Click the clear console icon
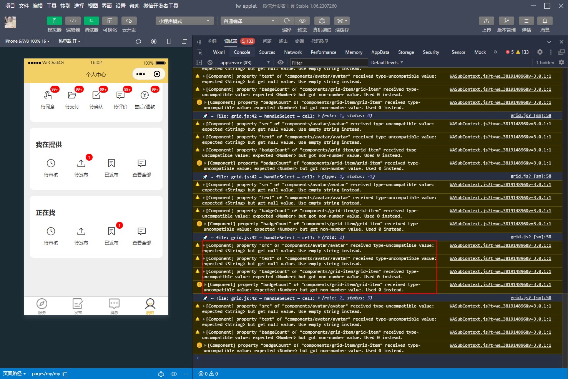568x379 pixels. 210,62
